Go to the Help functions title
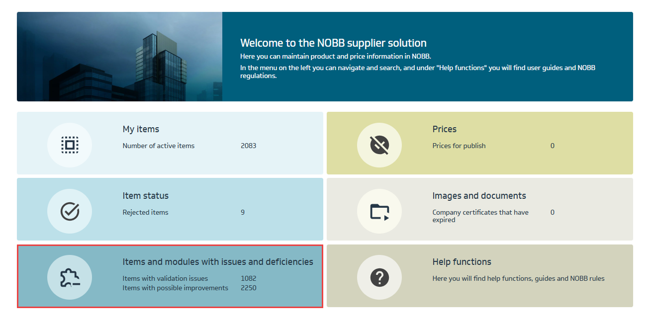 [462, 262]
